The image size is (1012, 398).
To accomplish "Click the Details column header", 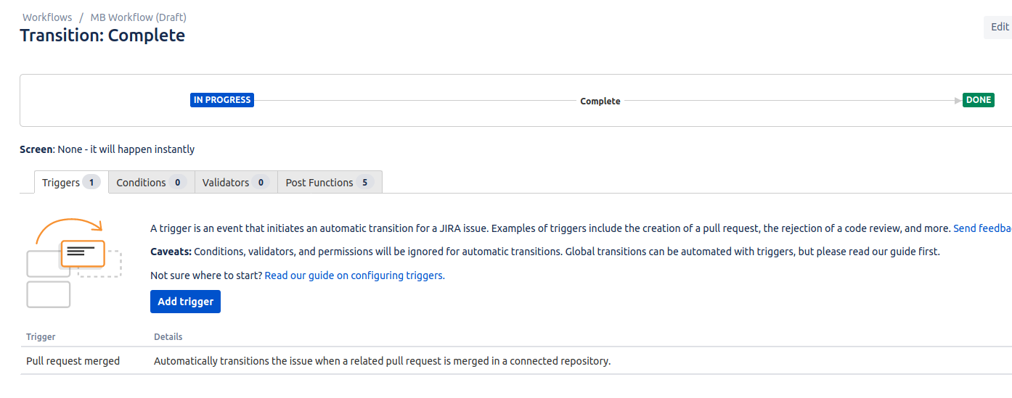I will (x=168, y=337).
